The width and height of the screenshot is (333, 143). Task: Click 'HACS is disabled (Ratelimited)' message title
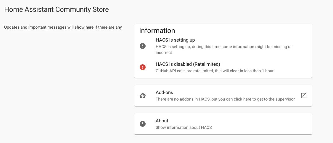188,64
